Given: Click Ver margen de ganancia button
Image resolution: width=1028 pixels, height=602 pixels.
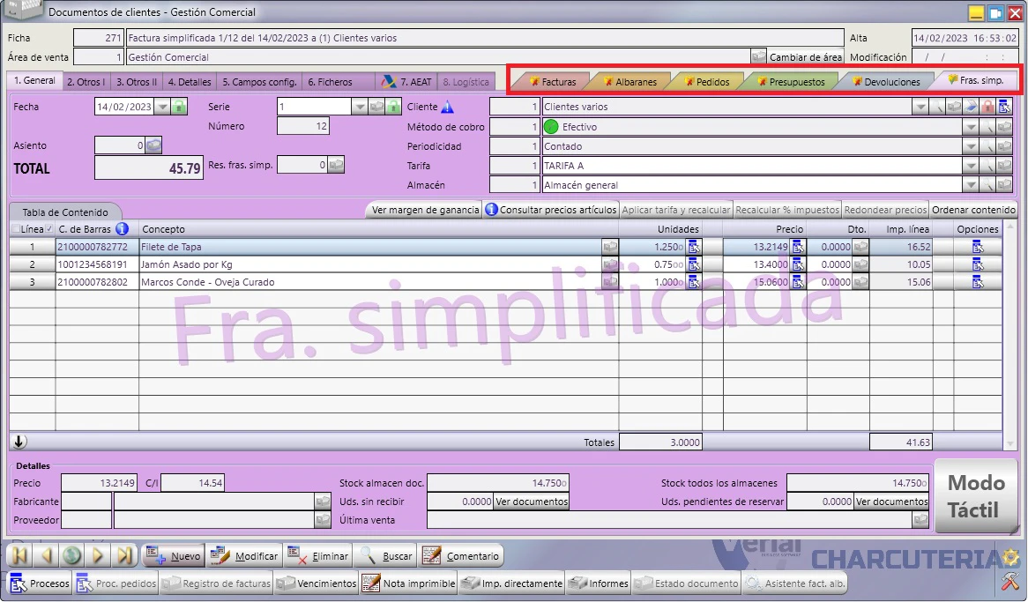Looking at the screenshot, I should coord(425,210).
